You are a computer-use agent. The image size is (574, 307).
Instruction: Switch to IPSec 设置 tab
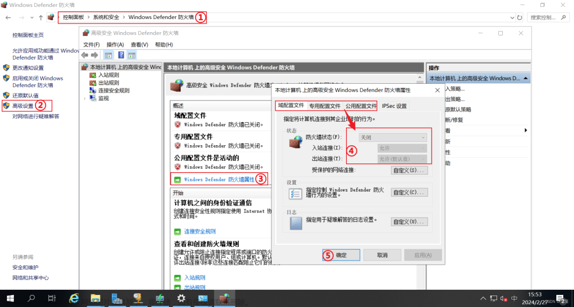point(394,106)
